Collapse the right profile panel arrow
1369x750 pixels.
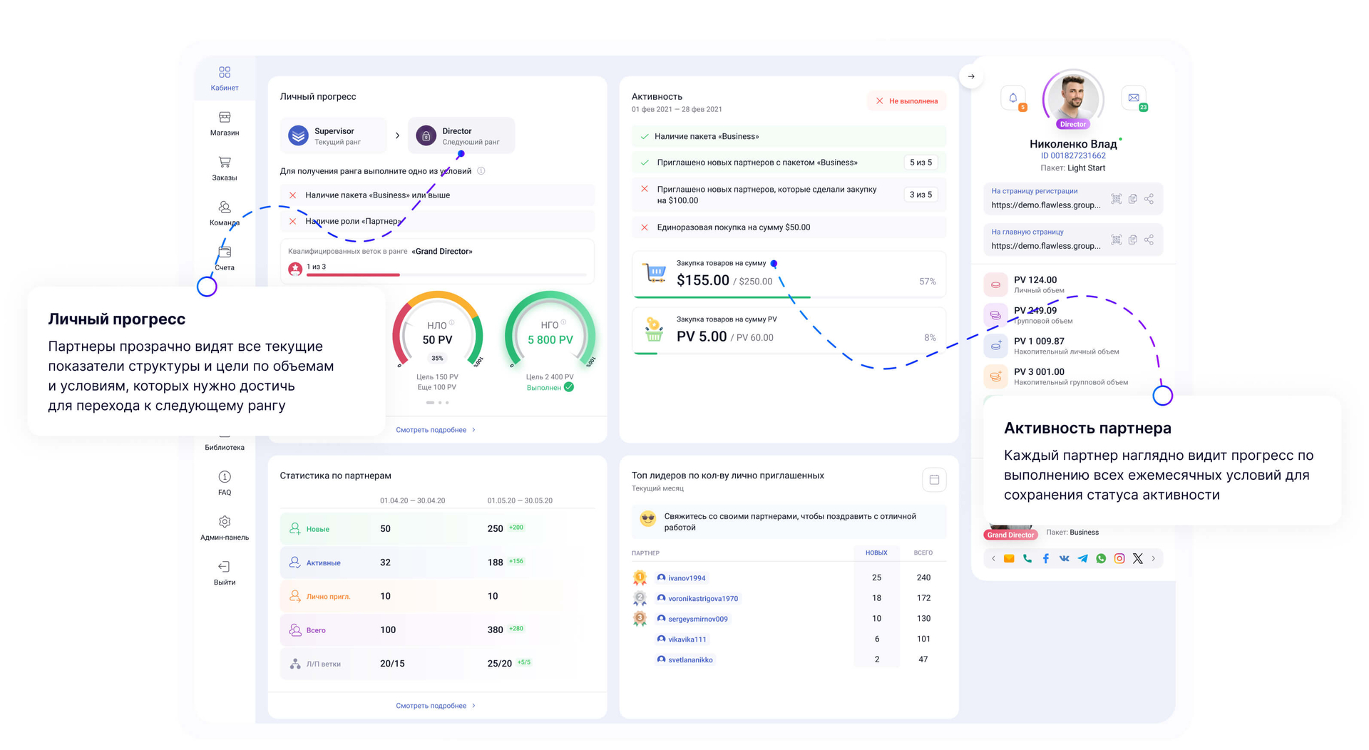point(971,76)
